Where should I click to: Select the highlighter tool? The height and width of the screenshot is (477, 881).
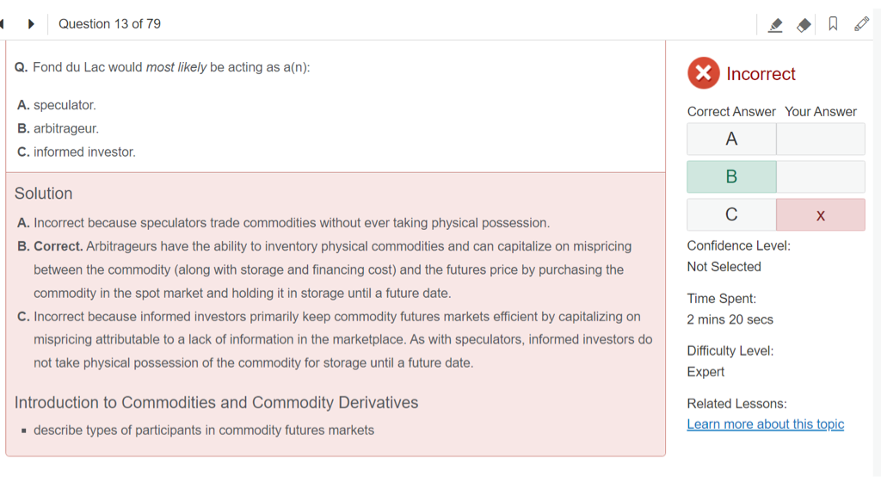click(x=775, y=25)
